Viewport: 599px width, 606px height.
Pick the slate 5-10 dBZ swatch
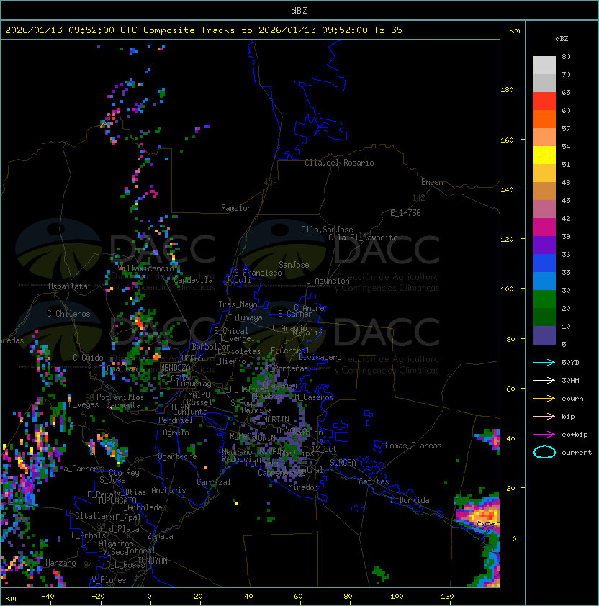(544, 335)
